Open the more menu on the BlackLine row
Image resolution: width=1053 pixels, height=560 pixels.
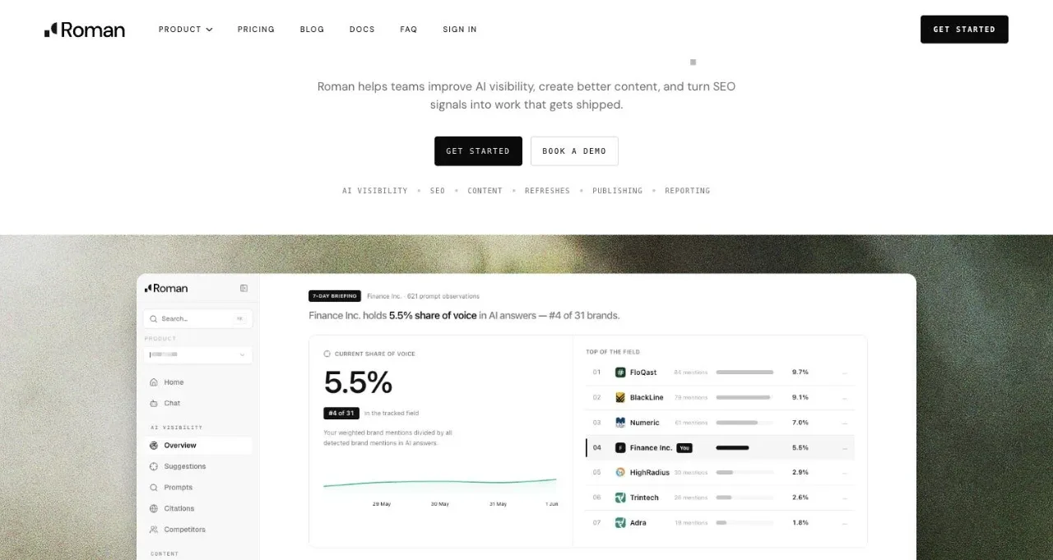[x=844, y=397]
